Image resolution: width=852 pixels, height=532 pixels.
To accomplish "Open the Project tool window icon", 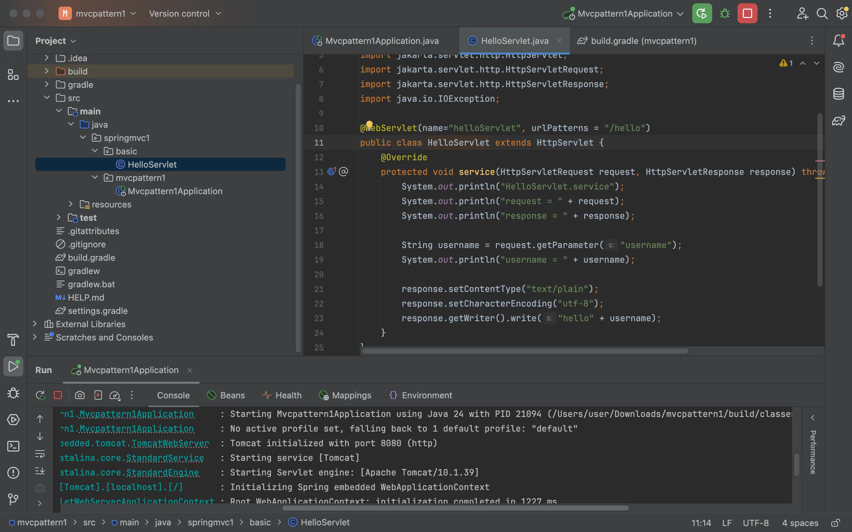I will click(x=13, y=41).
